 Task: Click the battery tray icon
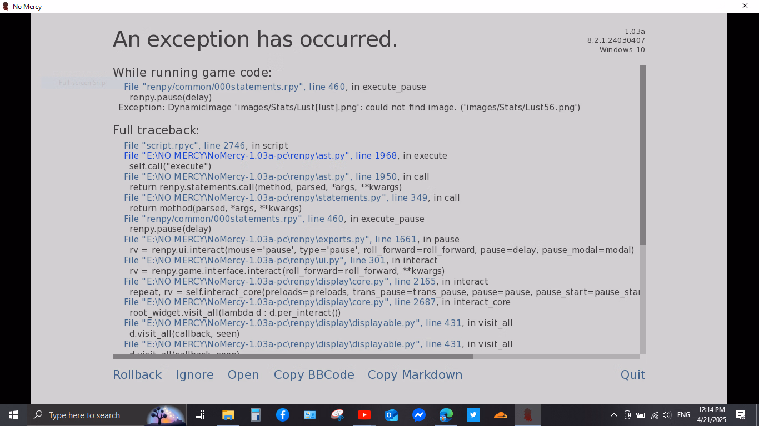pyautogui.click(x=641, y=415)
